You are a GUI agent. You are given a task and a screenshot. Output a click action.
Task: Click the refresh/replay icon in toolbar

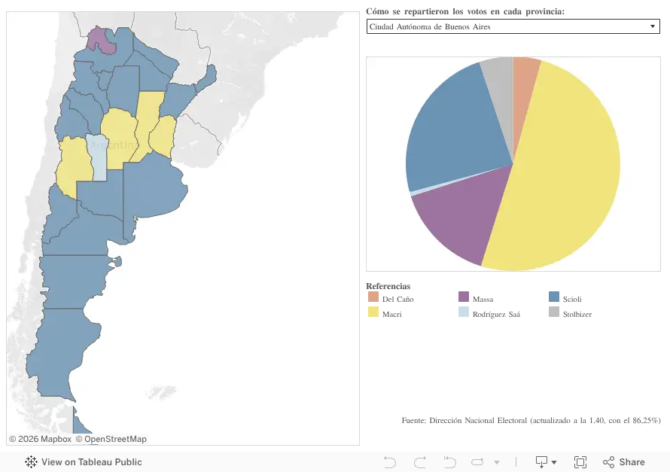click(477, 462)
